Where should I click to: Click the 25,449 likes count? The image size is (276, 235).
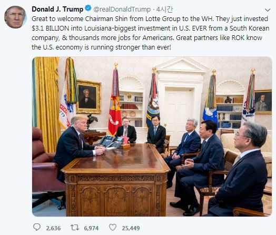131,228
